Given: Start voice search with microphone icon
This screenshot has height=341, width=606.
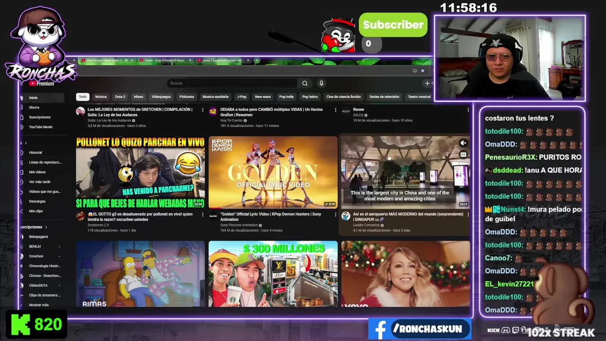Looking at the screenshot, I should pos(321,83).
